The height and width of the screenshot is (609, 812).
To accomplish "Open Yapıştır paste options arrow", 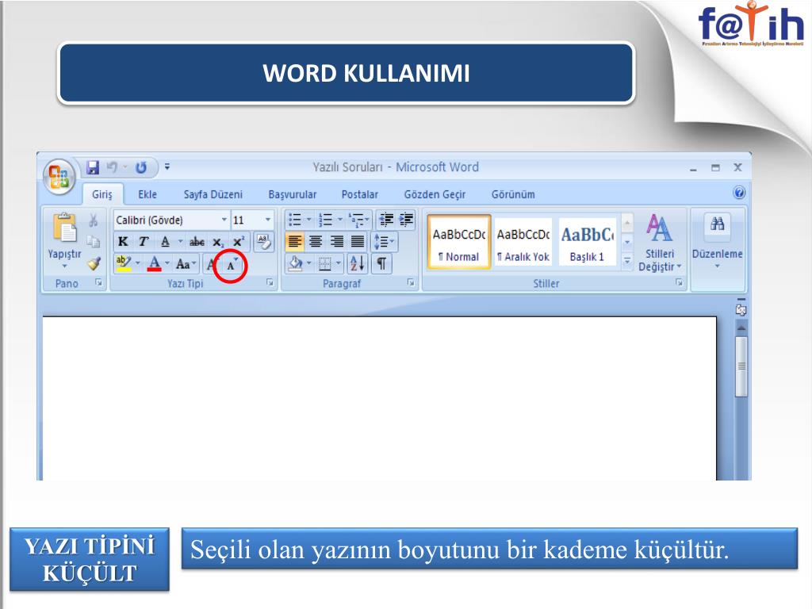I will [65, 266].
